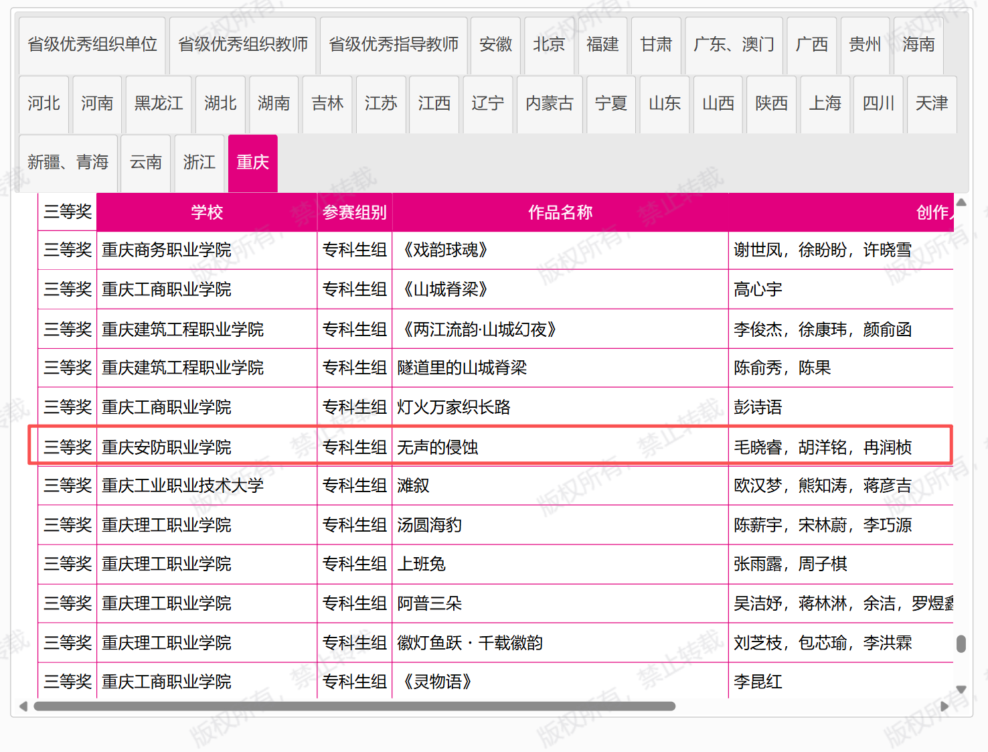Click the 学校 column header
The height and width of the screenshot is (752, 988).
click(x=207, y=213)
